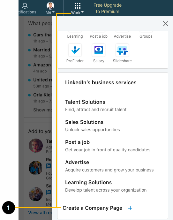
Task: Click the Work grid icon
Action: coord(78,6)
